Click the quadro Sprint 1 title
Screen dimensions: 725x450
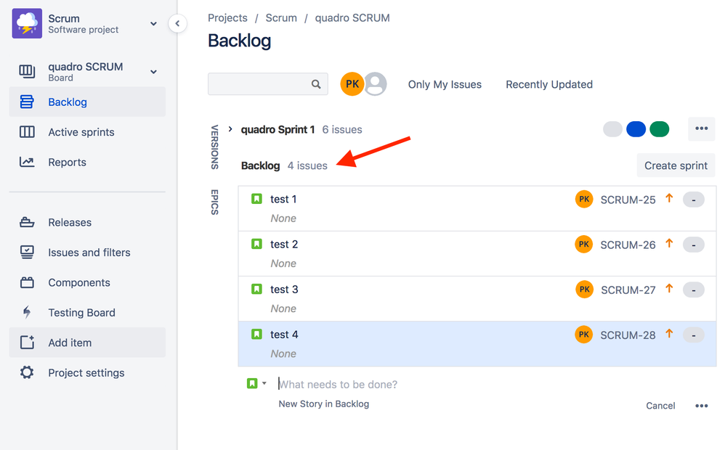pos(278,130)
